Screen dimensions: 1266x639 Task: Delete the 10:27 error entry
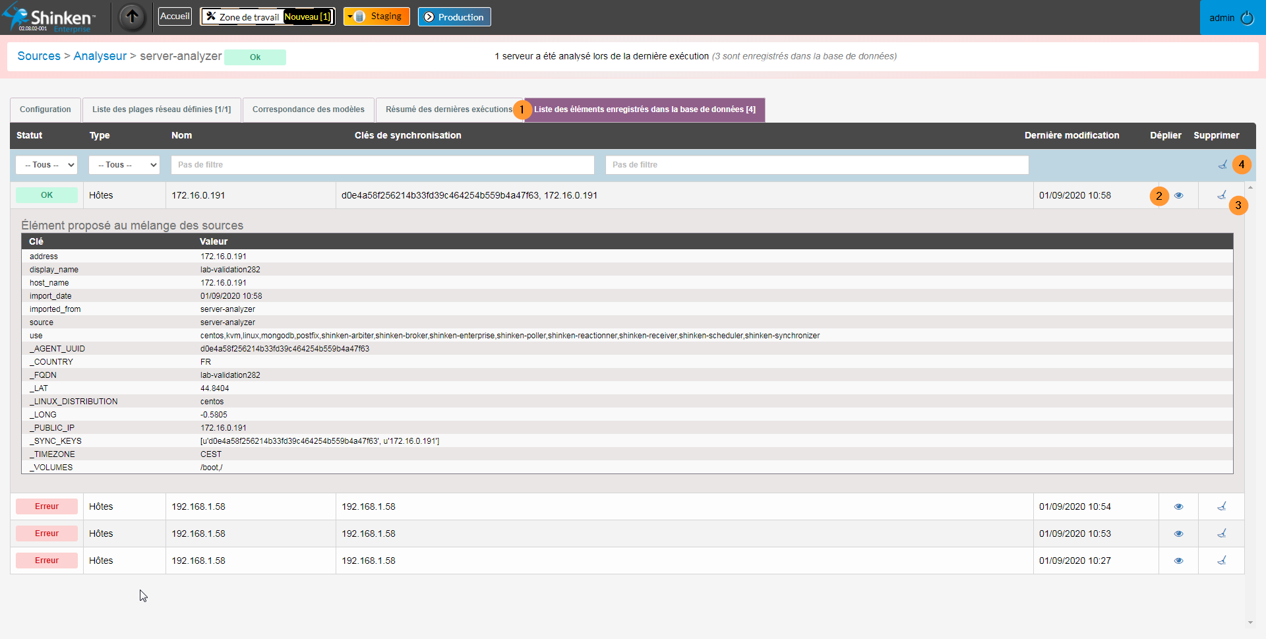pyautogui.click(x=1221, y=561)
